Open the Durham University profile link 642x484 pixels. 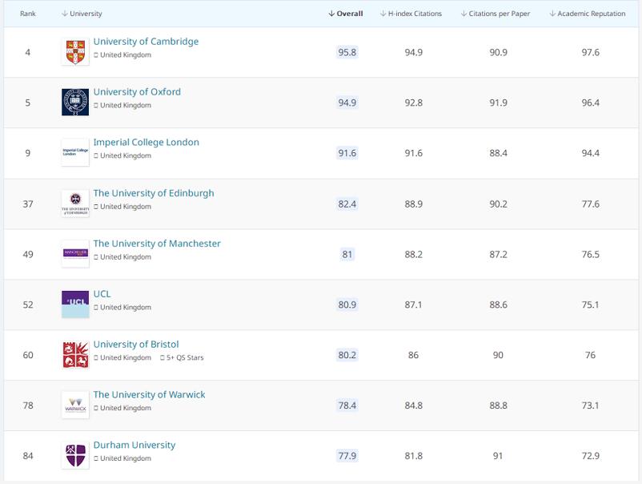coord(134,445)
